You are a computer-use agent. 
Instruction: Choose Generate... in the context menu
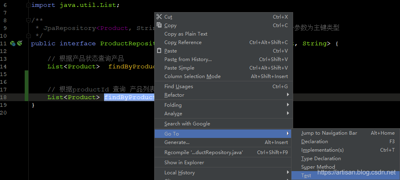click(177, 142)
